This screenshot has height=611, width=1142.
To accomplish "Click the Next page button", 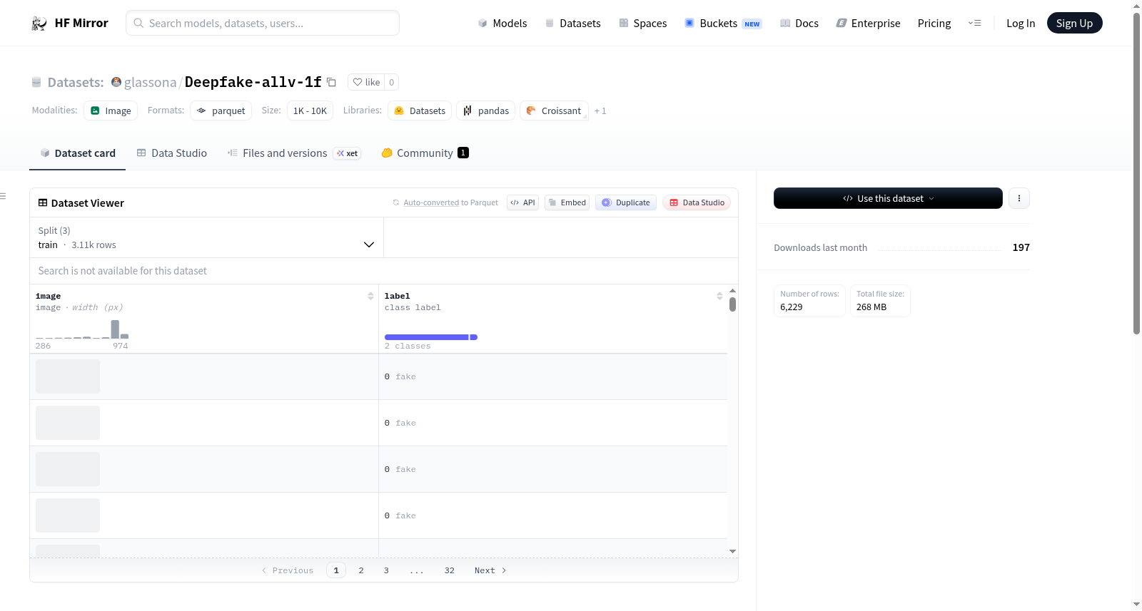I will (x=490, y=570).
